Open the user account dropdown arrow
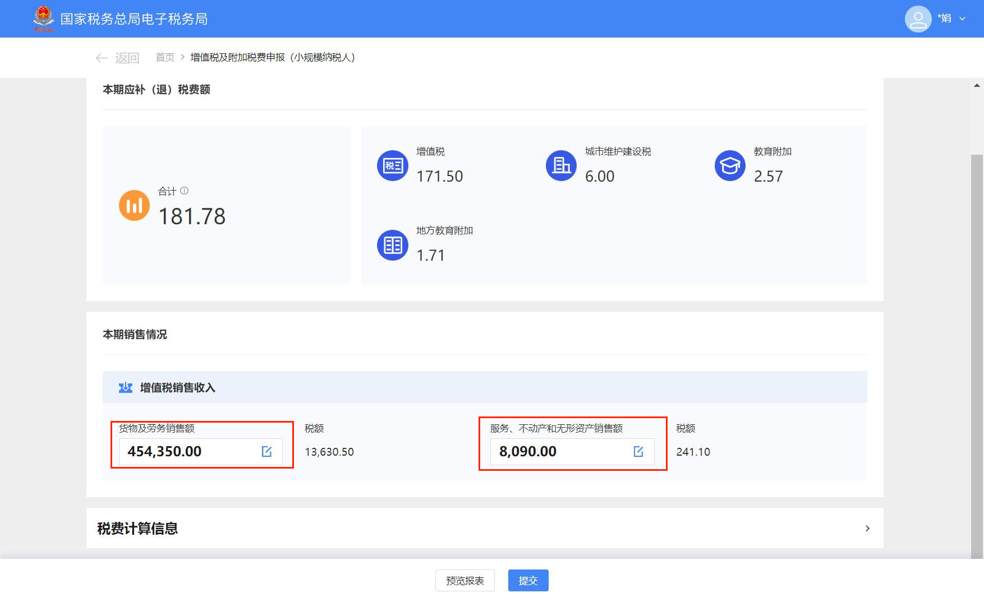 [963, 18]
